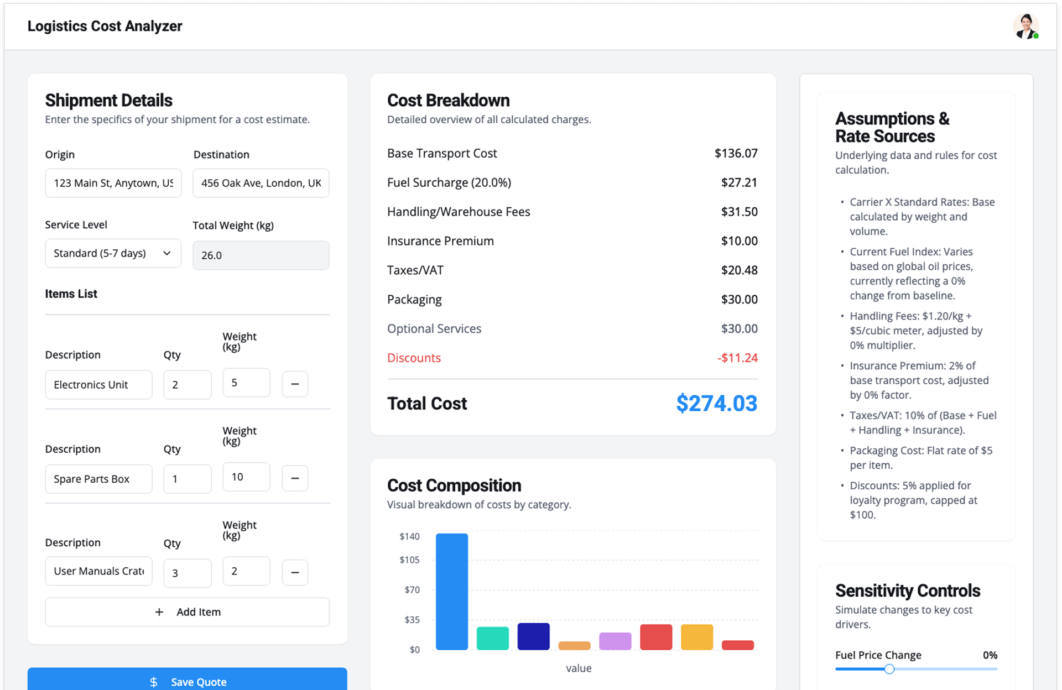Click the Add Item button

pyautogui.click(x=187, y=612)
